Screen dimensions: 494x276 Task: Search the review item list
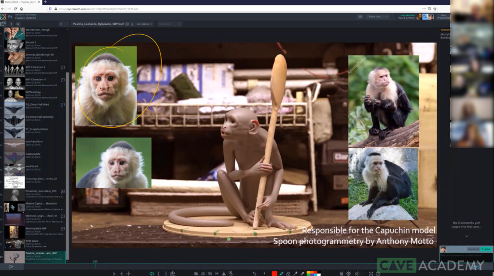18,24
